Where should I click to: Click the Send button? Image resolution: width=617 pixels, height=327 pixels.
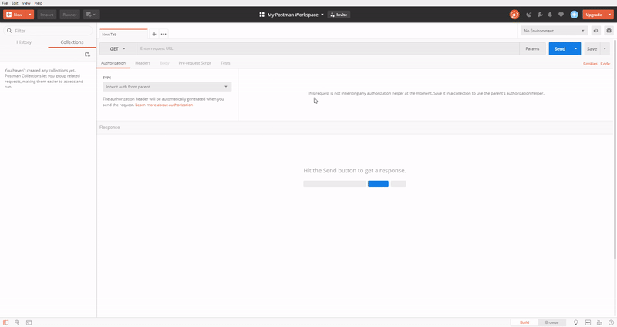click(560, 48)
